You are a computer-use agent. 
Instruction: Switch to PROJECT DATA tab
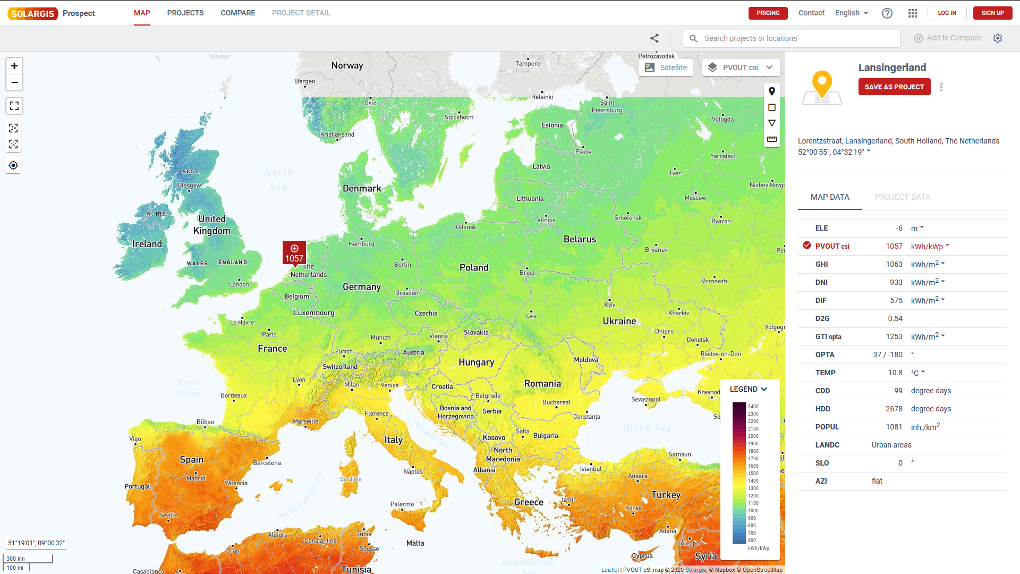903,197
